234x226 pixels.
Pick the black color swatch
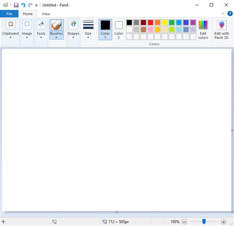[129, 22]
